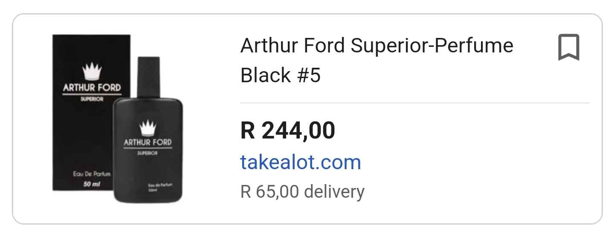Open the perfume bottle image
The width and height of the screenshot is (614, 225).
148,170
